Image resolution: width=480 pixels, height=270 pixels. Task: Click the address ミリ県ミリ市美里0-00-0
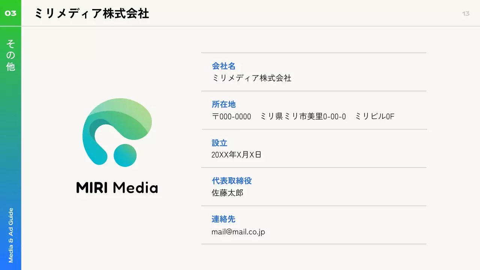[303, 117]
